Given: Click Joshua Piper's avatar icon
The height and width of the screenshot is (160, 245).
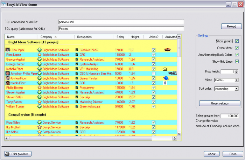Looking at the screenshot, I should tap(7, 78).
